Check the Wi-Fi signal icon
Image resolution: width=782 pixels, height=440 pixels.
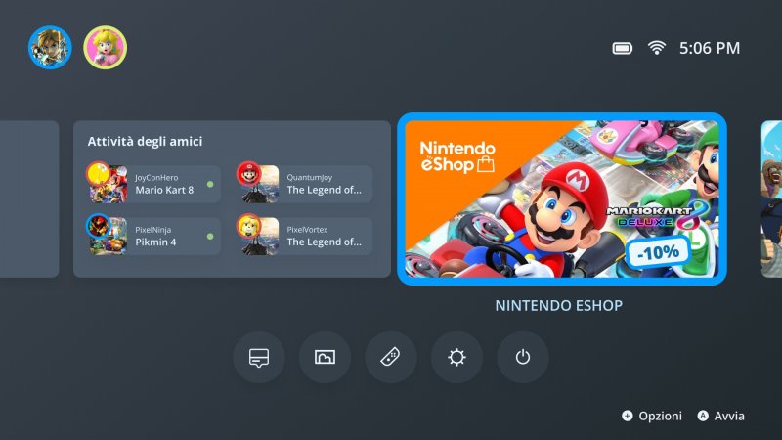[656, 48]
